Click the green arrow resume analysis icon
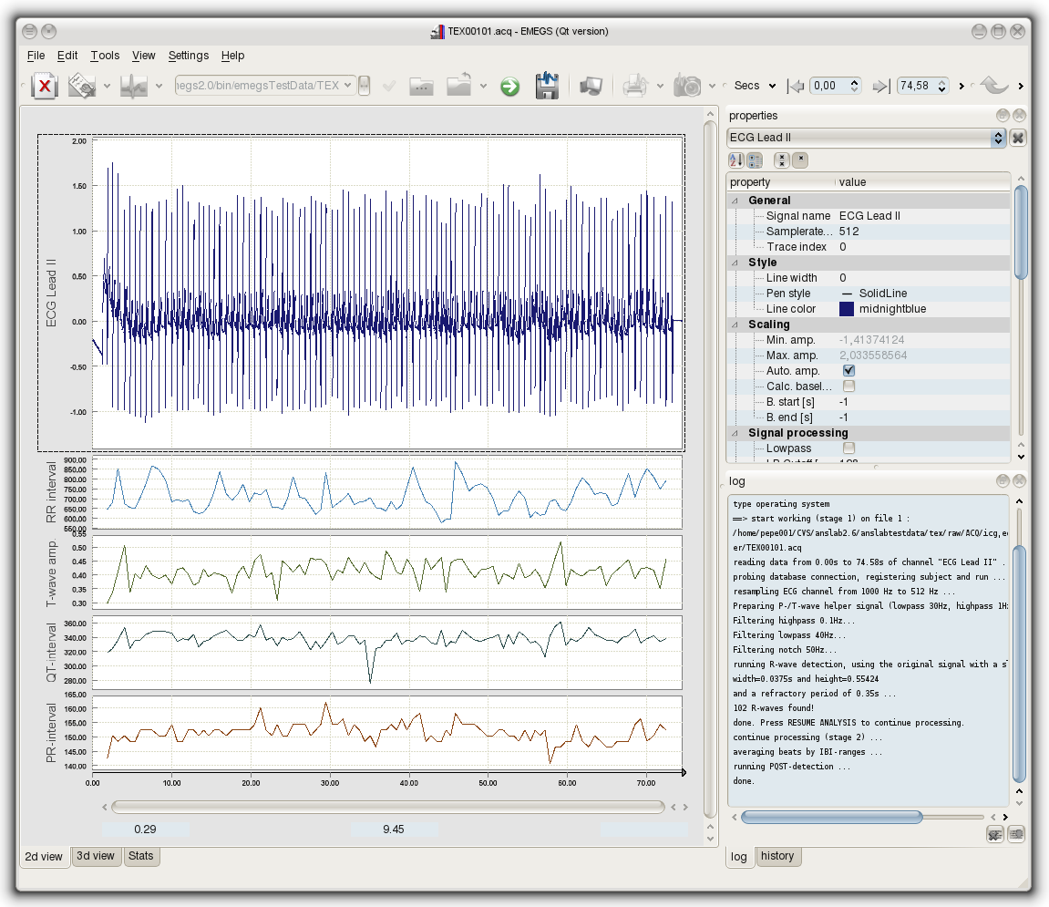 510,87
